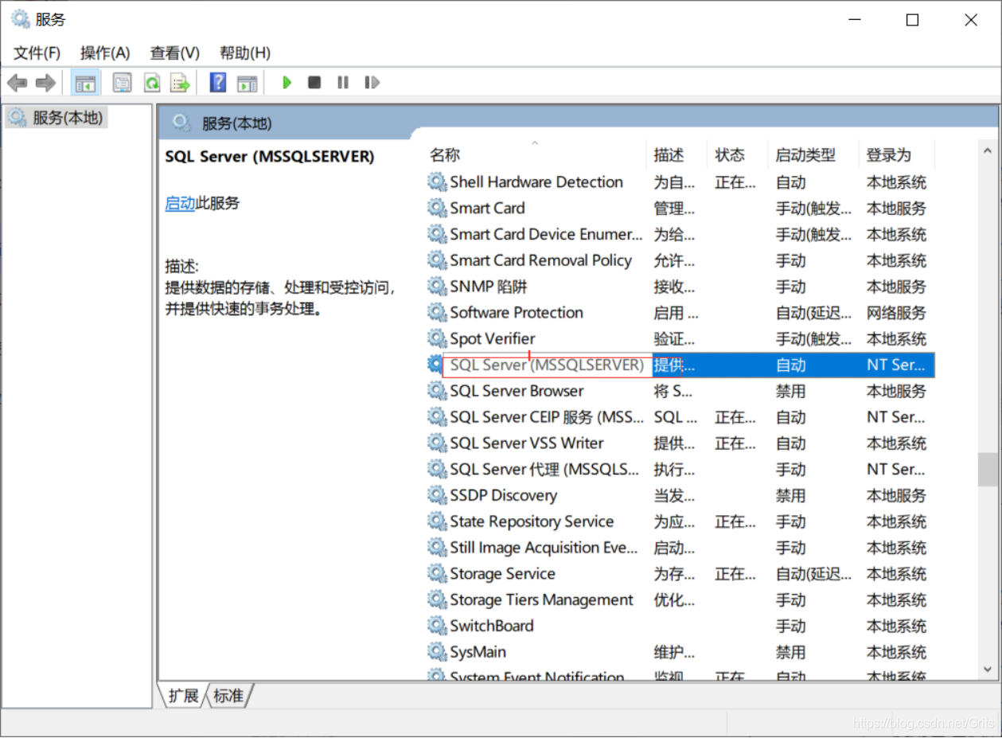
Task: Click the vertical scrollbar thumb
Action: click(988, 470)
